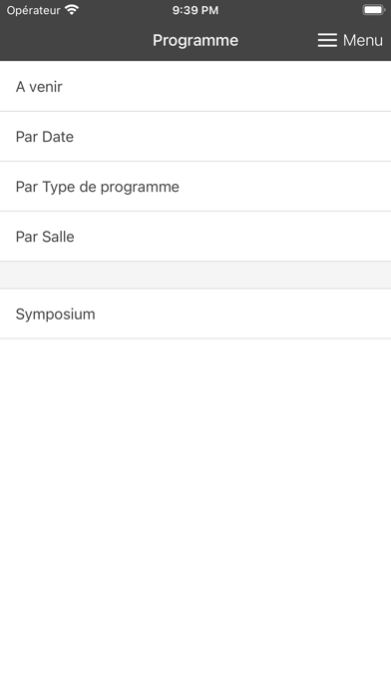View the Symposium sessions list row
The height and width of the screenshot is (695, 391).
(195, 314)
